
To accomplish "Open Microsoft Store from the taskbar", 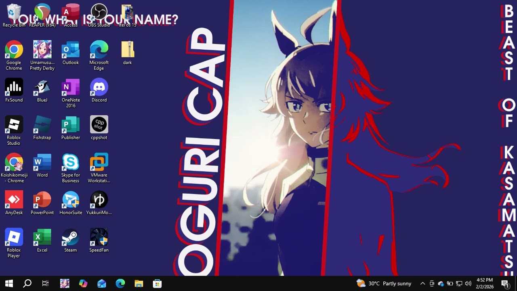I will click(x=158, y=283).
